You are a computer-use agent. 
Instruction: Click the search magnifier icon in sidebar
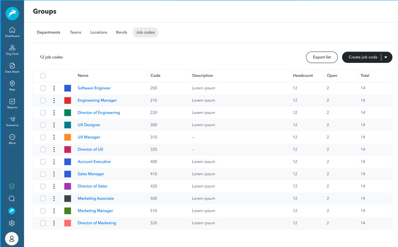pyautogui.click(x=12, y=199)
